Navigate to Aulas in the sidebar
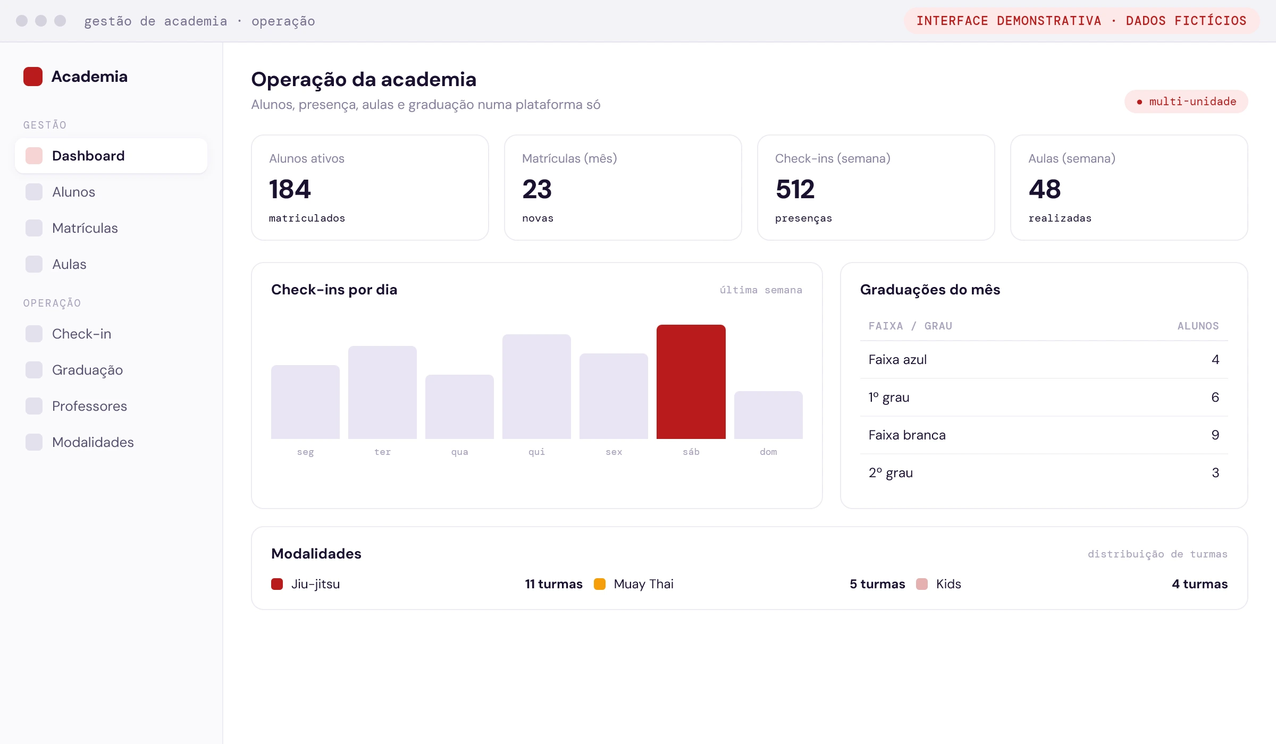The width and height of the screenshot is (1276, 744). click(x=111, y=264)
